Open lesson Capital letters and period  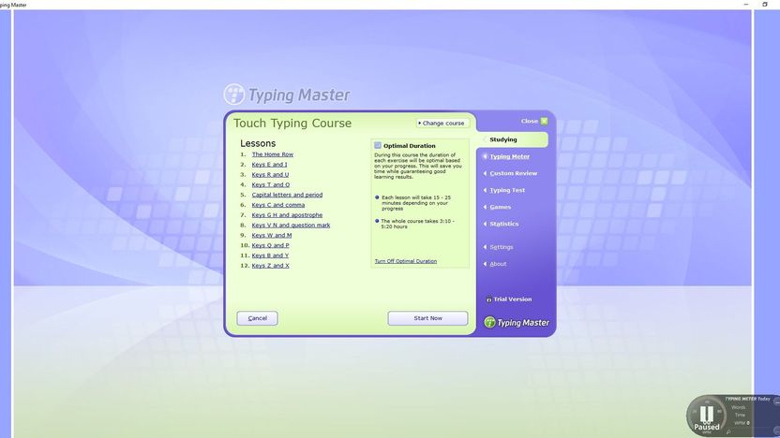(x=287, y=195)
